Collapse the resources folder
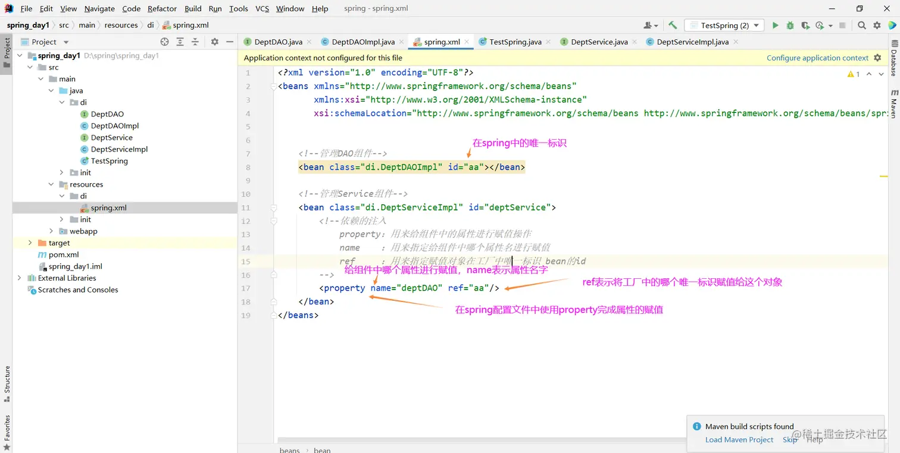 point(51,184)
